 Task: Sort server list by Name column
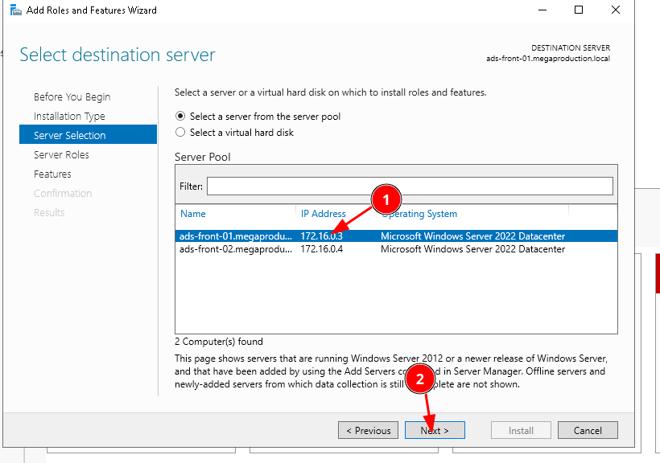(193, 214)
